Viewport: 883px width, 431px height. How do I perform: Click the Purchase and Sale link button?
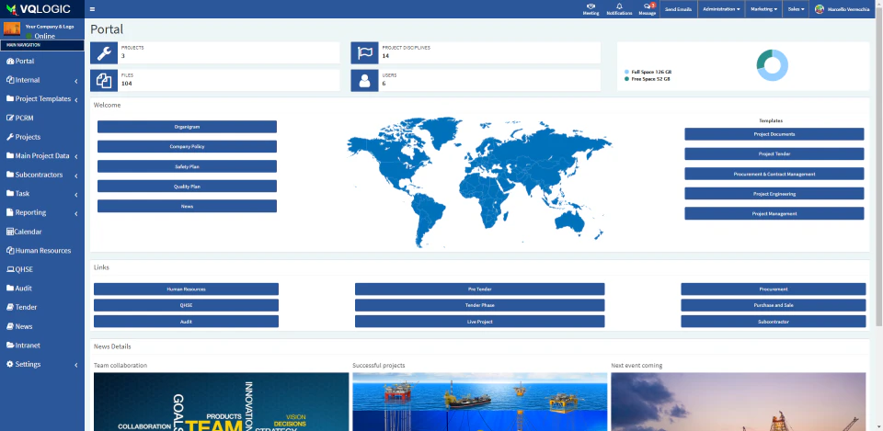[774, 305]
